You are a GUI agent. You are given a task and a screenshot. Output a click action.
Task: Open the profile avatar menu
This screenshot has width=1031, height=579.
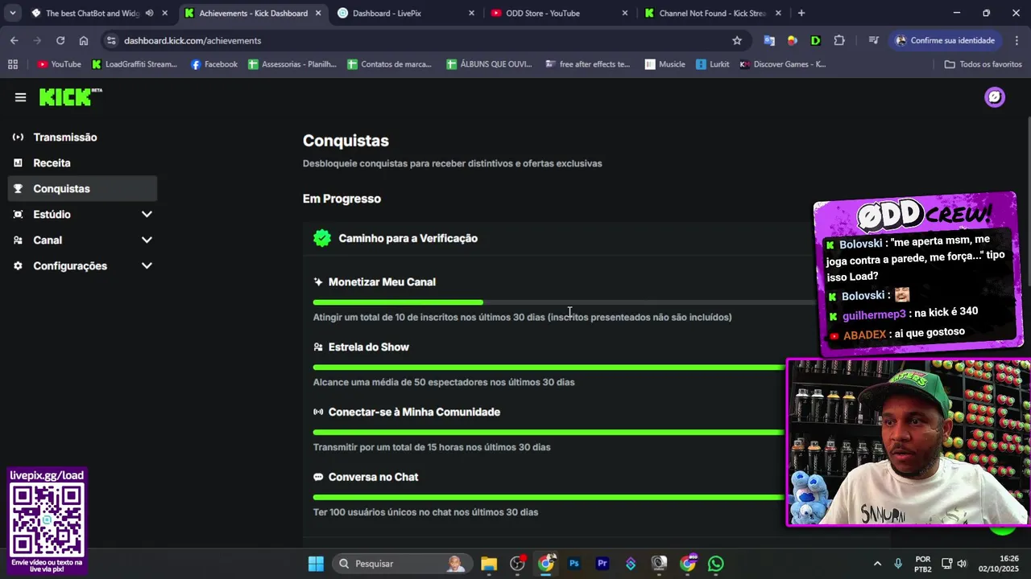[995, 97]
